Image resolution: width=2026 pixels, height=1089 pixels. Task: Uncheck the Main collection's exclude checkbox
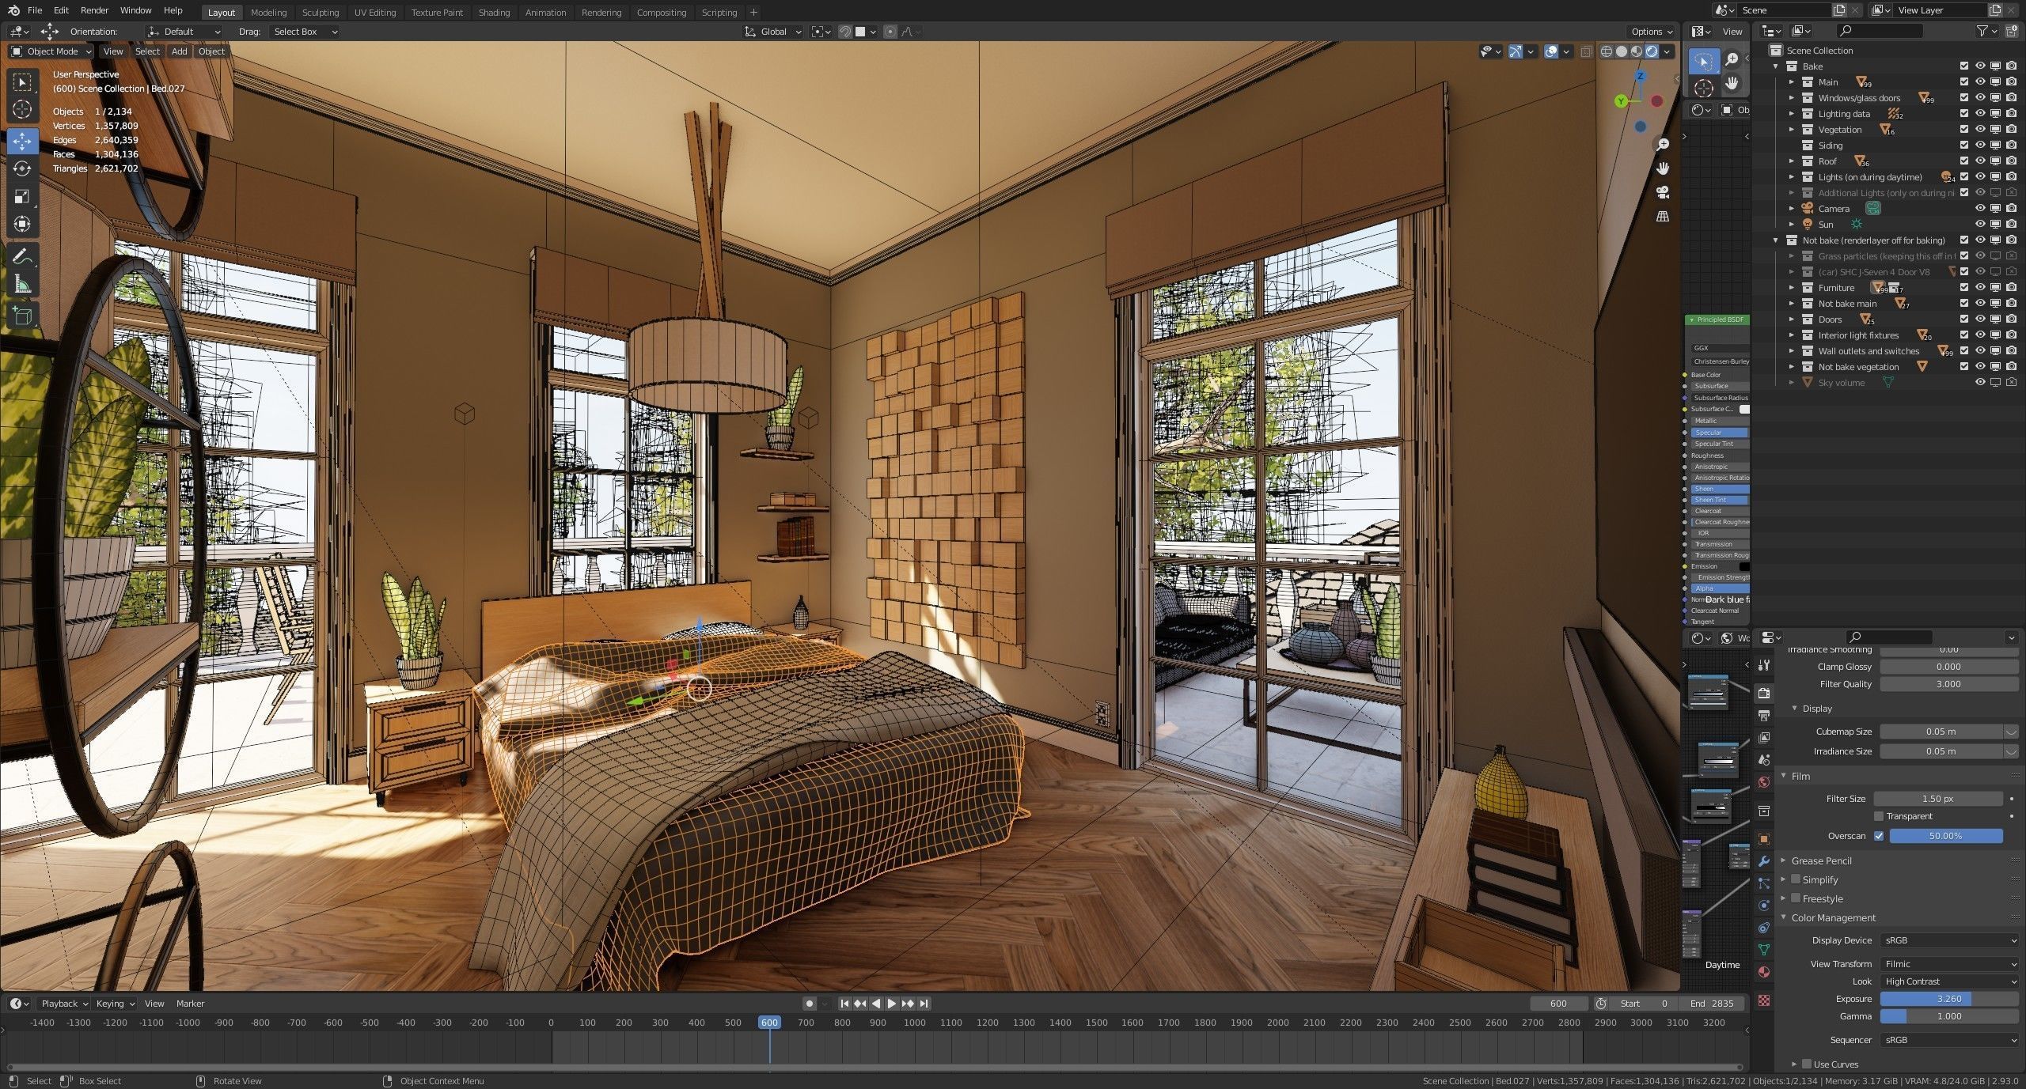pyautogui.click(x=1964, y=82)
